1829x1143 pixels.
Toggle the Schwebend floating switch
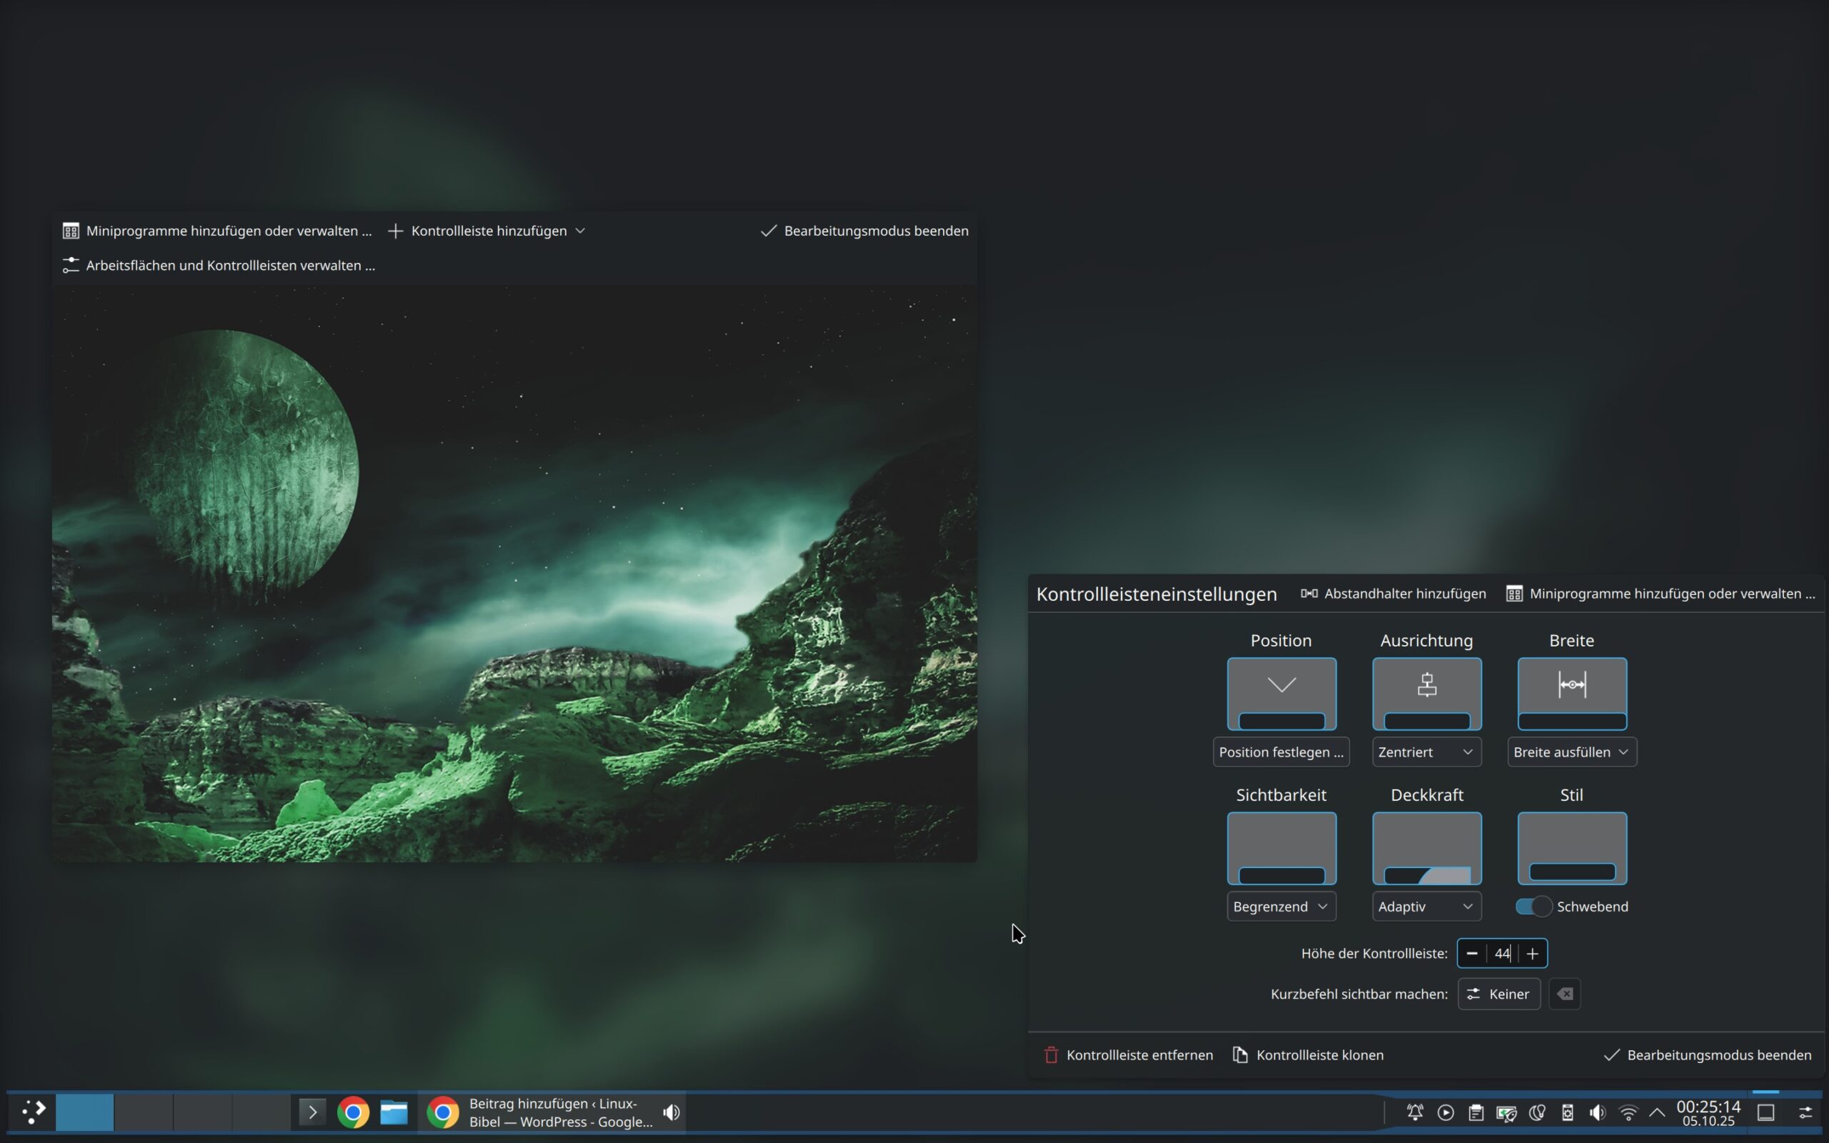[x=1533, y=906]
